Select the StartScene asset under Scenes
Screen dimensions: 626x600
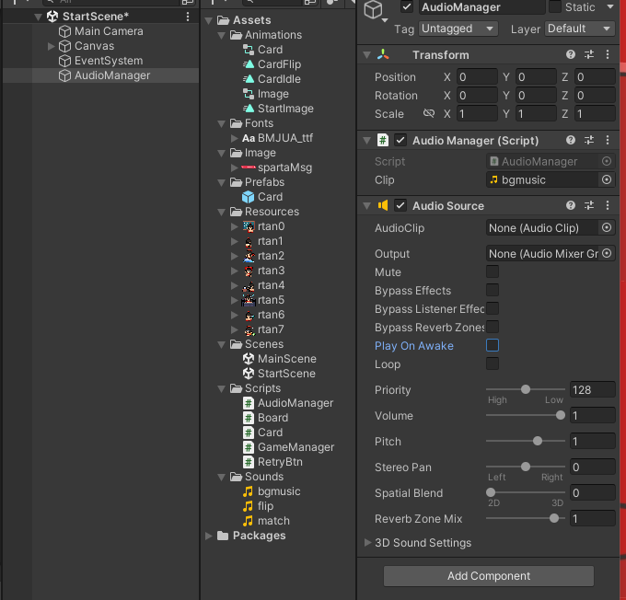tap(286, 374)
